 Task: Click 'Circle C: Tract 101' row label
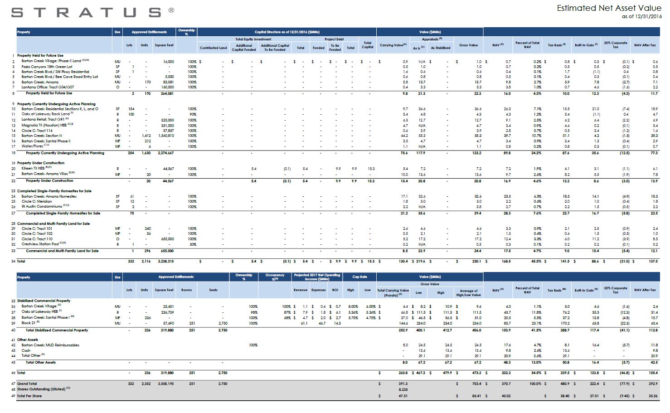pyautogui.click(x=37, y=228)
